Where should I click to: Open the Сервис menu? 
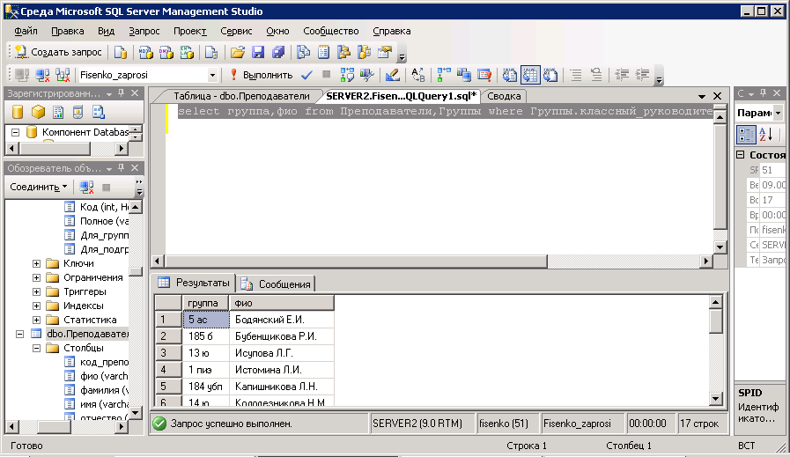click(236, 31)
